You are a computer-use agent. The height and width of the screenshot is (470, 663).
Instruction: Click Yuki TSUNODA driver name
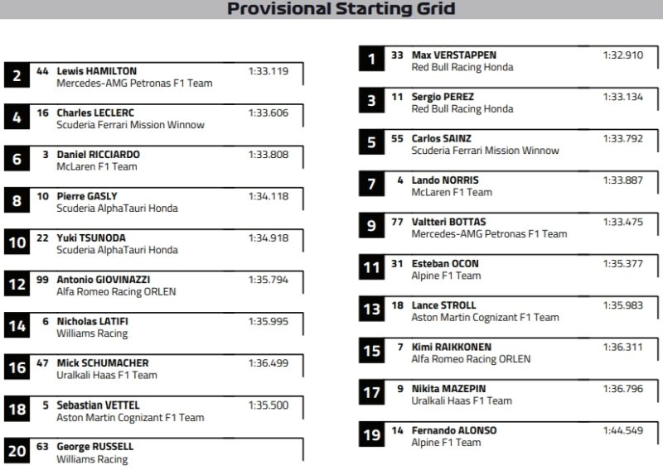tap(91, 238)
